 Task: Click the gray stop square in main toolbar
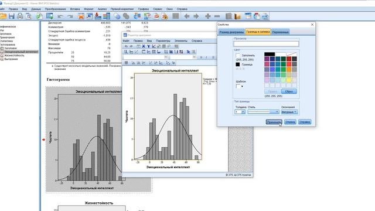pyautogui.click(x=176, y=16)
